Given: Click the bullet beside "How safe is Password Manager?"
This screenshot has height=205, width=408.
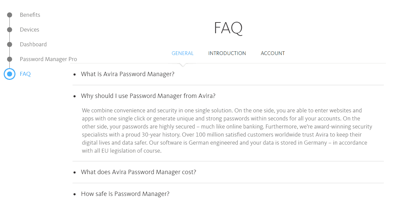Looking at the screenshot, I should 74,194.
